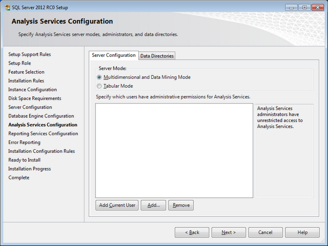Maximize the setup window
The height and width of the screenshot is (246, 328).
click(304, 8)
